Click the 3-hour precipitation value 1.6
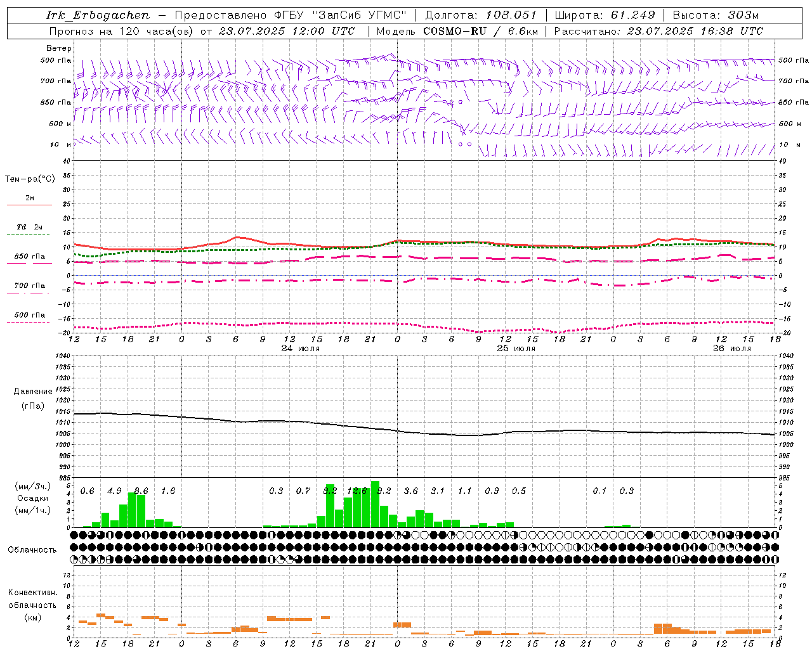 pos(168,491)
